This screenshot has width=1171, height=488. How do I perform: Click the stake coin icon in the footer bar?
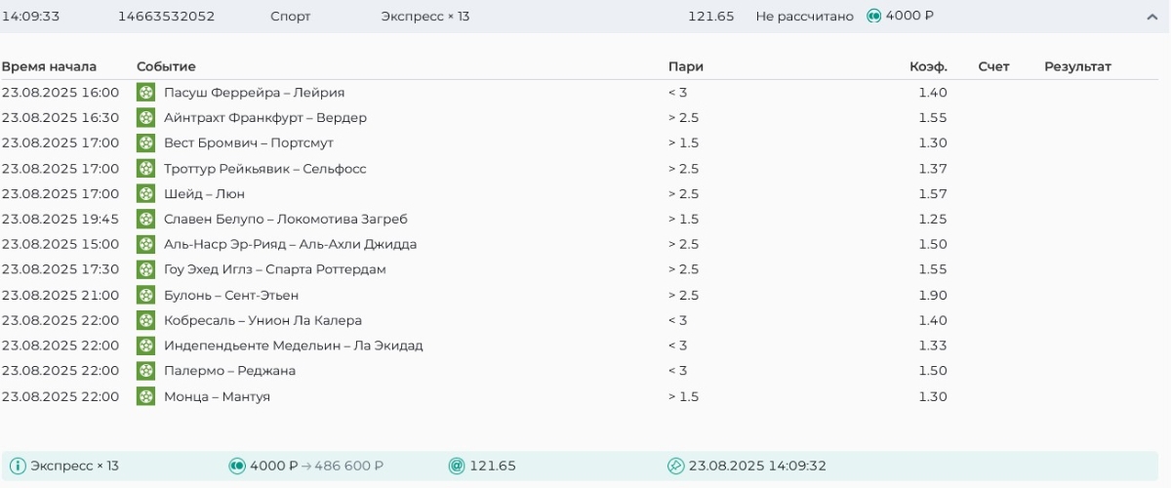[236, 466]
